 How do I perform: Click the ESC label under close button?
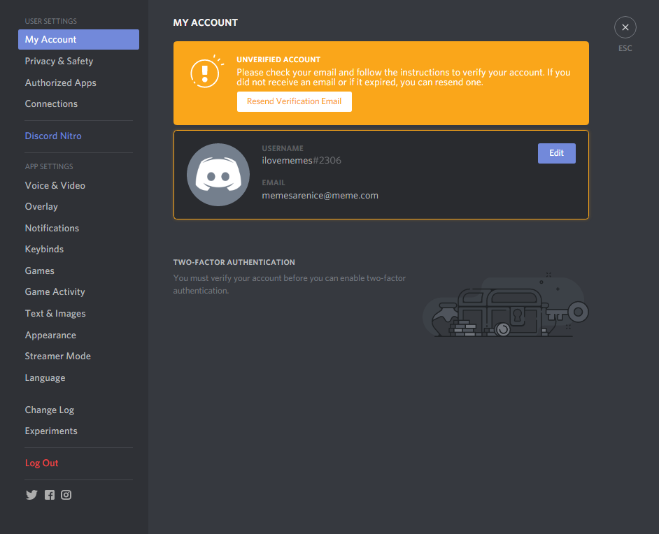(625, 48)
